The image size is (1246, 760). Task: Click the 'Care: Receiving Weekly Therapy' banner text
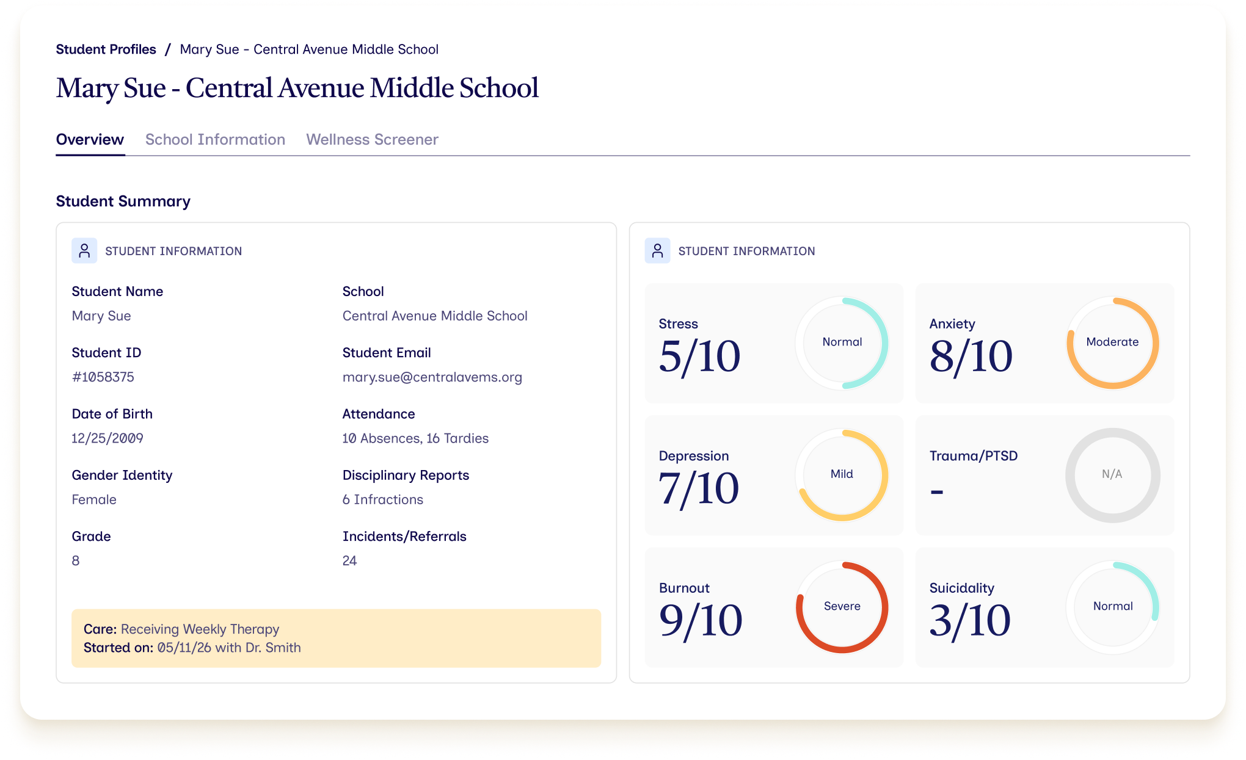click(x=181, y=629)
